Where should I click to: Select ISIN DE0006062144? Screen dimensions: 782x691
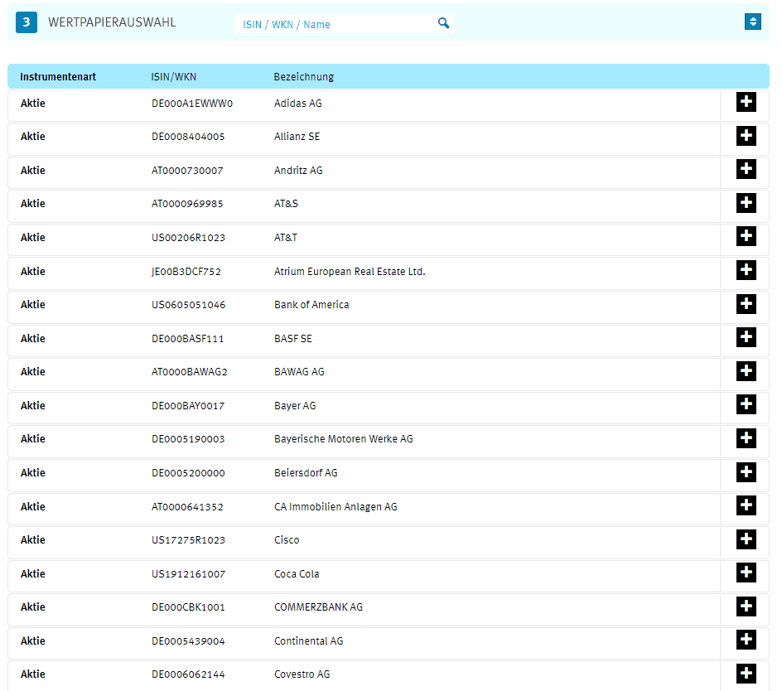click(188, 674)
